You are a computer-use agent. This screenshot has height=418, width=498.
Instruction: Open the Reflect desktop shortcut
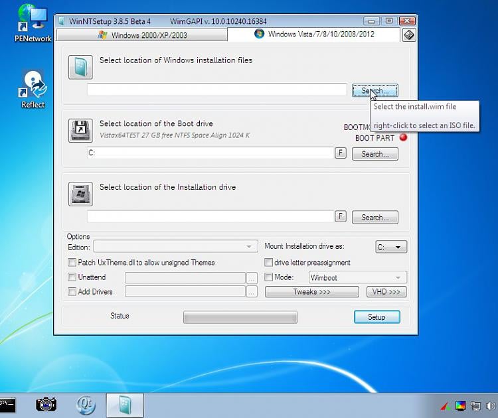click(x=33, y=90)
